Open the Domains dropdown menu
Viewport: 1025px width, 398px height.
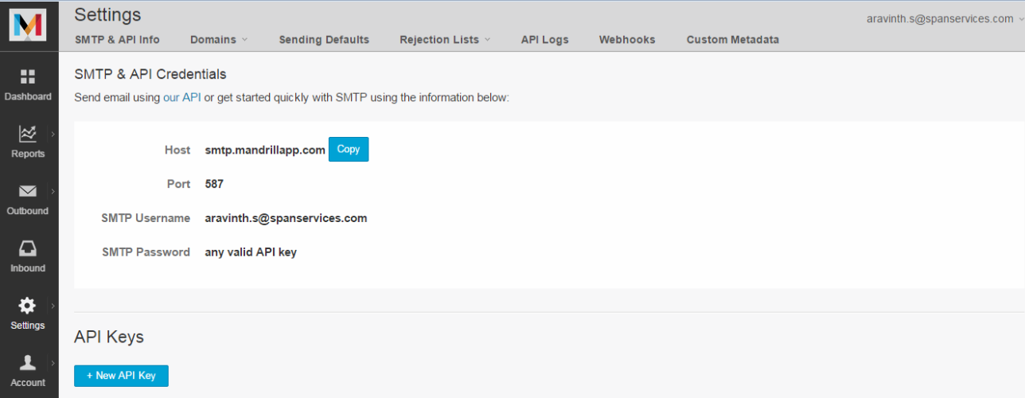pos(219,39)
